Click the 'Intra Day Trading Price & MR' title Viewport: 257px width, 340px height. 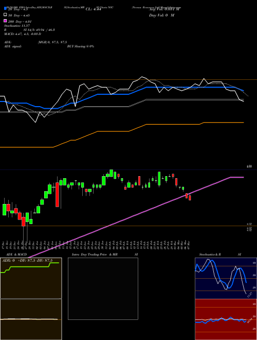(x=95, y=254)
